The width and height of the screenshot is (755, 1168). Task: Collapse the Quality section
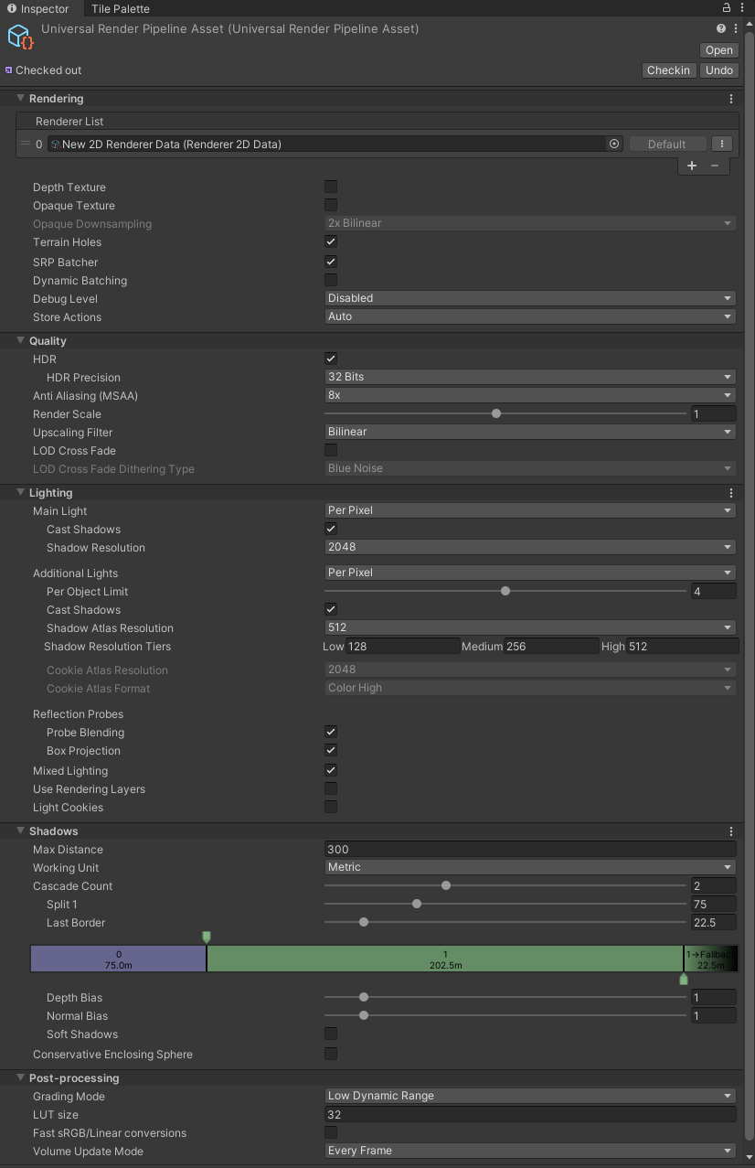pyautogui.click(x=20, y=340)
